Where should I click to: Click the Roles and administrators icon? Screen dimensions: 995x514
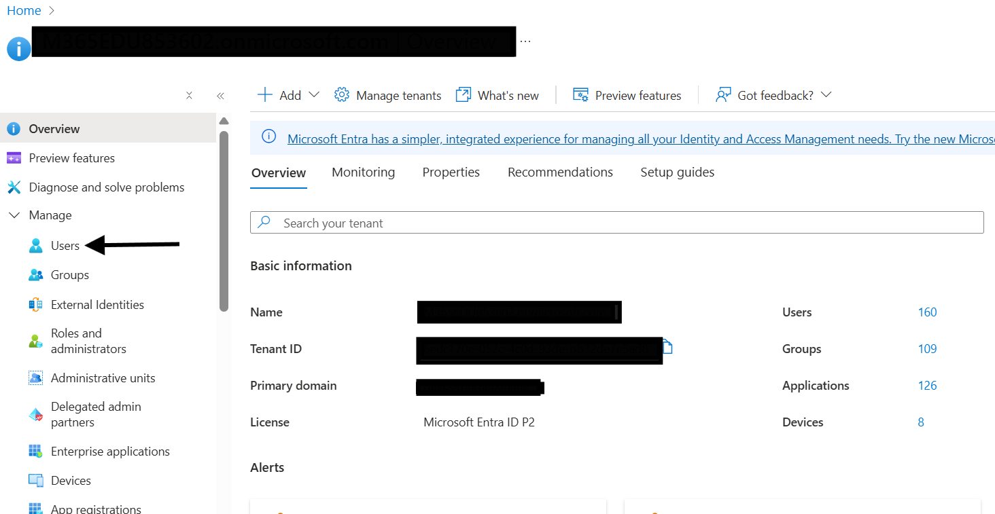pyautogui.click(x=35, y=341)
